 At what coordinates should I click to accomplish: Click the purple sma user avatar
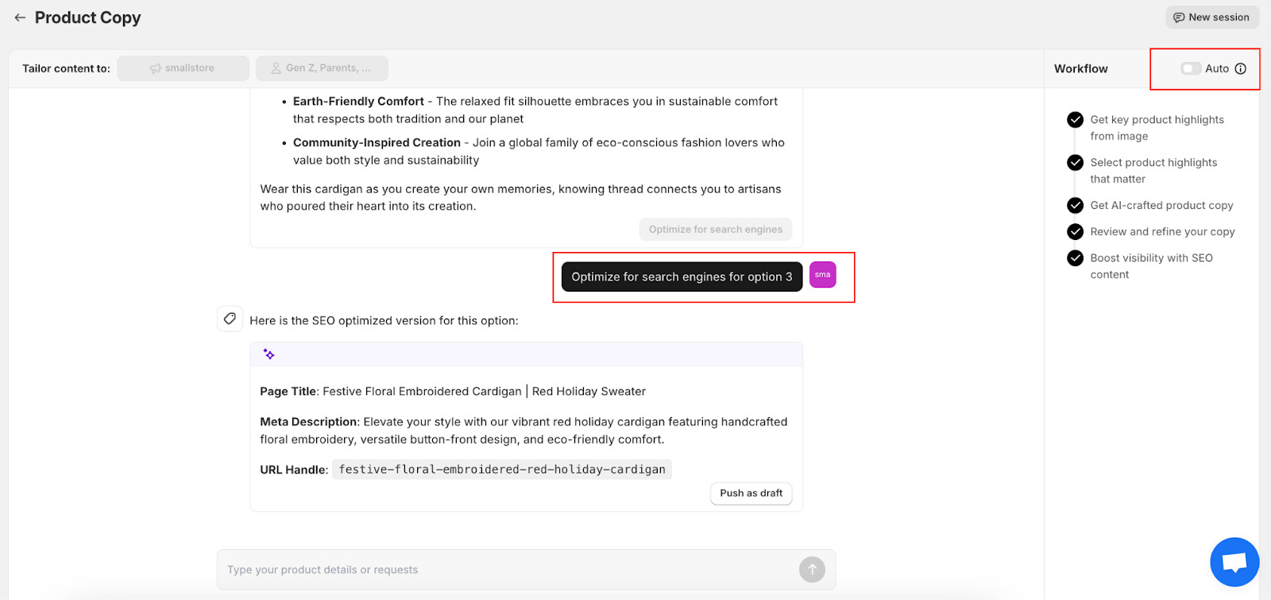click(x=823, y=275)
